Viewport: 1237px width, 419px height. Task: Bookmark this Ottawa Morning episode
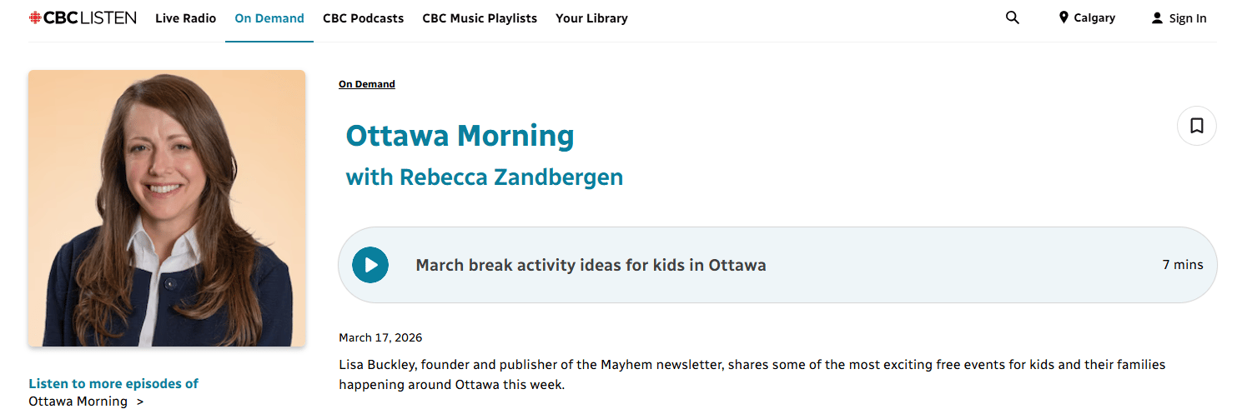(1197, 126)
